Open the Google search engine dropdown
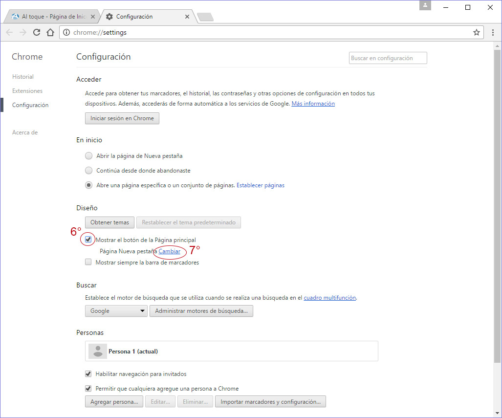 pos(116,311)
